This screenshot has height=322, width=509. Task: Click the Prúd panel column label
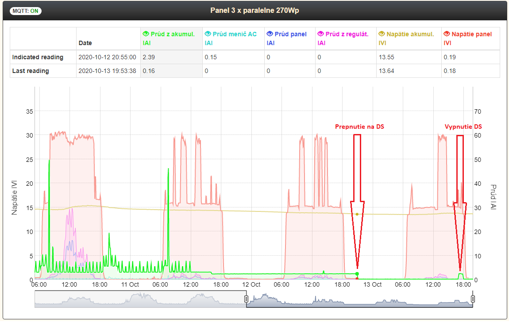290,34
